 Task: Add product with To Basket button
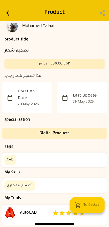87,205
